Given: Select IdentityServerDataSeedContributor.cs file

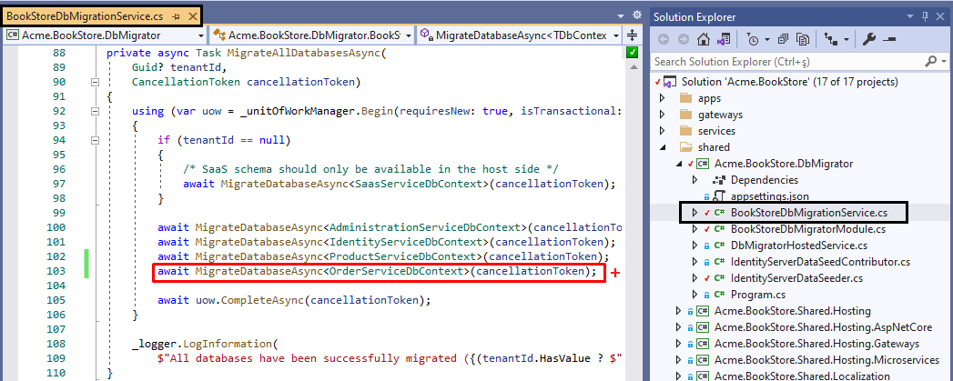Looking at the screenshot, I should click(820, 262).
